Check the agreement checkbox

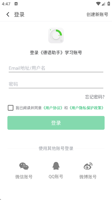coord(11,108)
